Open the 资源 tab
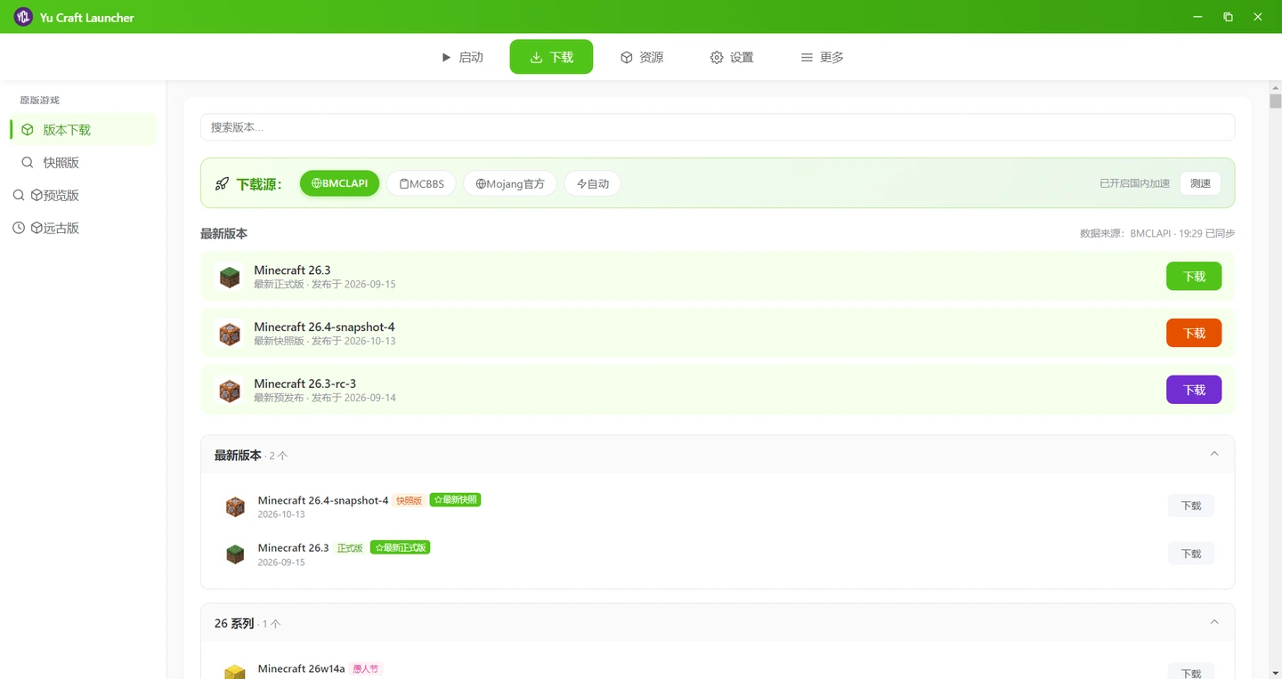 click(x=642, y=57)
